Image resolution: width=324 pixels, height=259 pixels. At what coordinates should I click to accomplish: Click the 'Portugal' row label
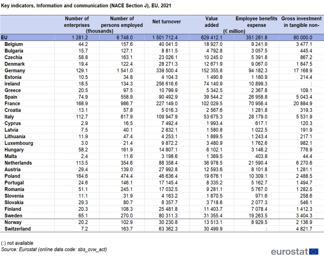pos(14,183)
